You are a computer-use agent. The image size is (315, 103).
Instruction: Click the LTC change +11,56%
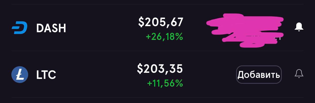[x=165, y=83]
